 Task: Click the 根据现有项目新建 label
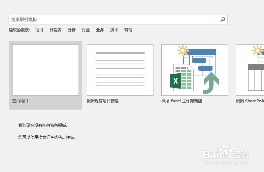[x=103, y=101]
